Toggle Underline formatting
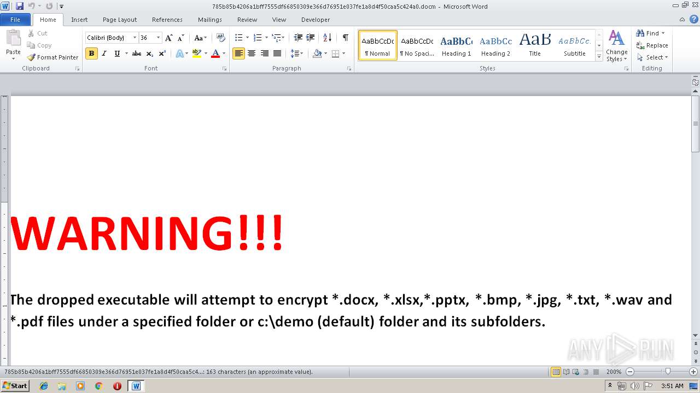This screenshot has height=393, width=700. pos(117,53)
